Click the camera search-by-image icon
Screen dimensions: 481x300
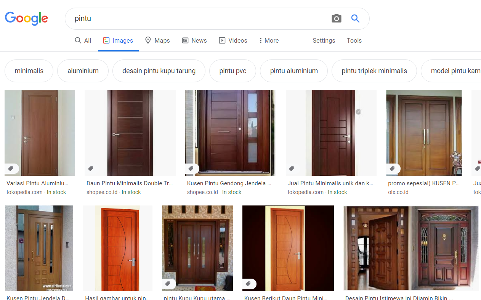(x=336, y=18)
